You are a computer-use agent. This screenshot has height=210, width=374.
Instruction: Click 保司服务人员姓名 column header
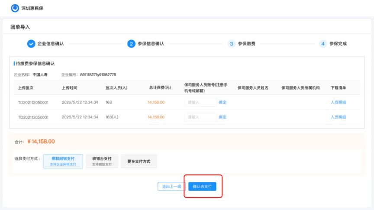[x=253, y=88]
